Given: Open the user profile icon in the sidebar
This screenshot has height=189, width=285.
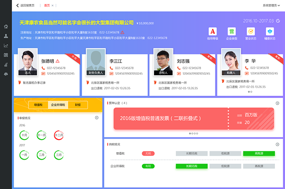Looking at the screenshot, I should (6, 36).
